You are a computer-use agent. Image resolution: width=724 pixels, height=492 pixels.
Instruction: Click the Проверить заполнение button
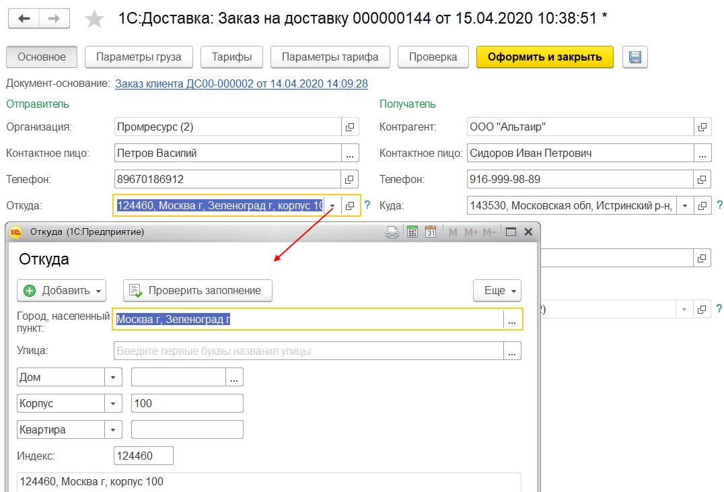click(198, 291)
